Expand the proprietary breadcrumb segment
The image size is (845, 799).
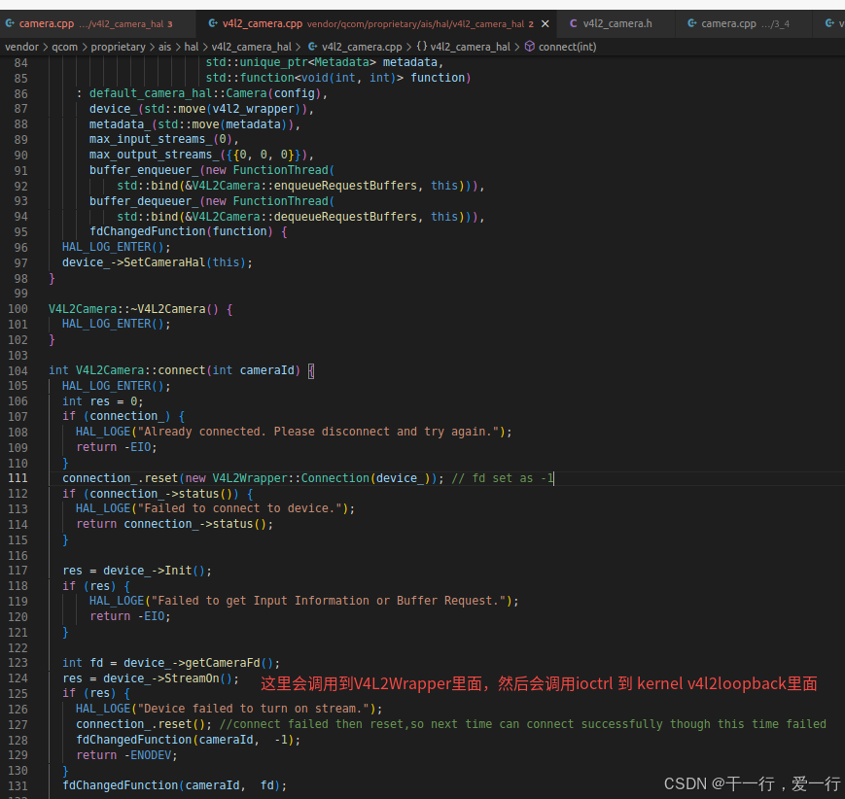click(118, 47)
